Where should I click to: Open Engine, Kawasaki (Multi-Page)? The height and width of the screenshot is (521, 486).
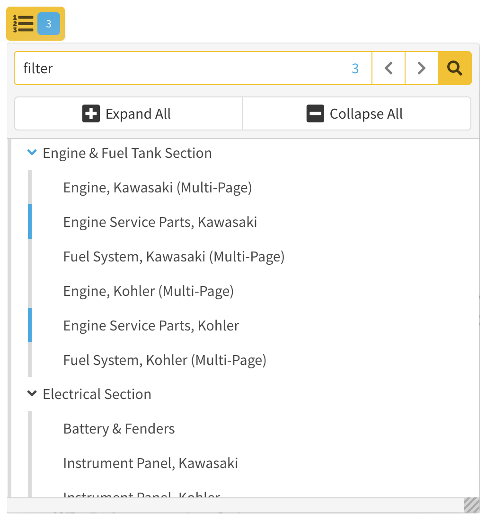158,188
